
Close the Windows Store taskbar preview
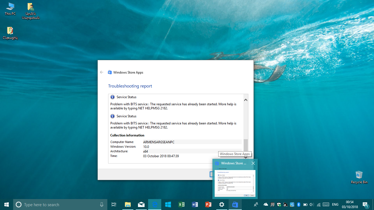tap(253, 163)
